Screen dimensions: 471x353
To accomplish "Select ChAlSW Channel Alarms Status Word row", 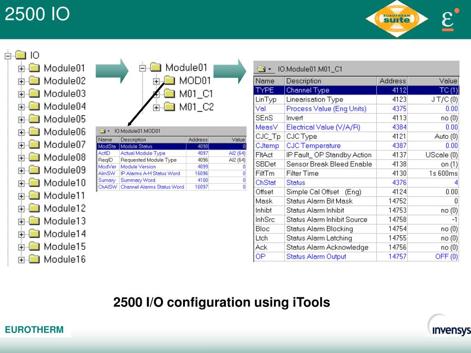I will pyautogui.click(x=172, y=187).
